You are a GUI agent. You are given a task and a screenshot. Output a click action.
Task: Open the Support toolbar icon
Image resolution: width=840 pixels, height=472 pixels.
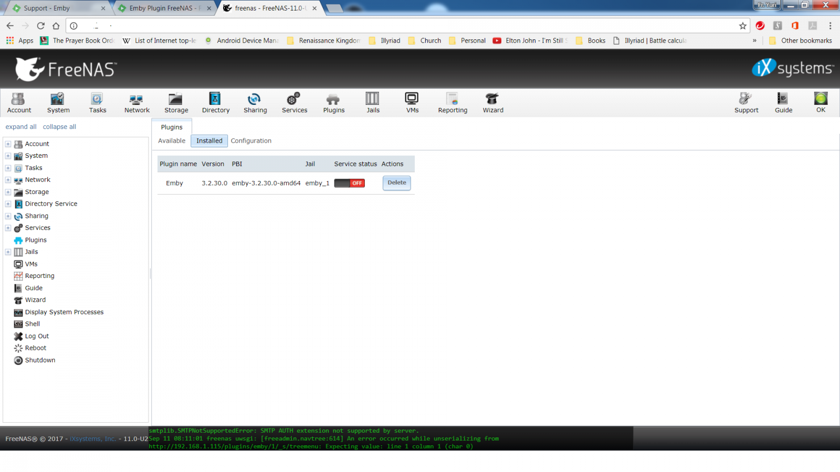[746, 103]
